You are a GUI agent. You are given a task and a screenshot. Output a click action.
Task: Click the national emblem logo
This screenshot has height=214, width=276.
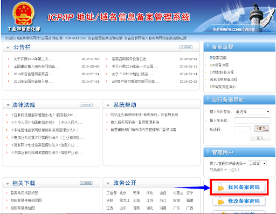click(x=23, y=14)
